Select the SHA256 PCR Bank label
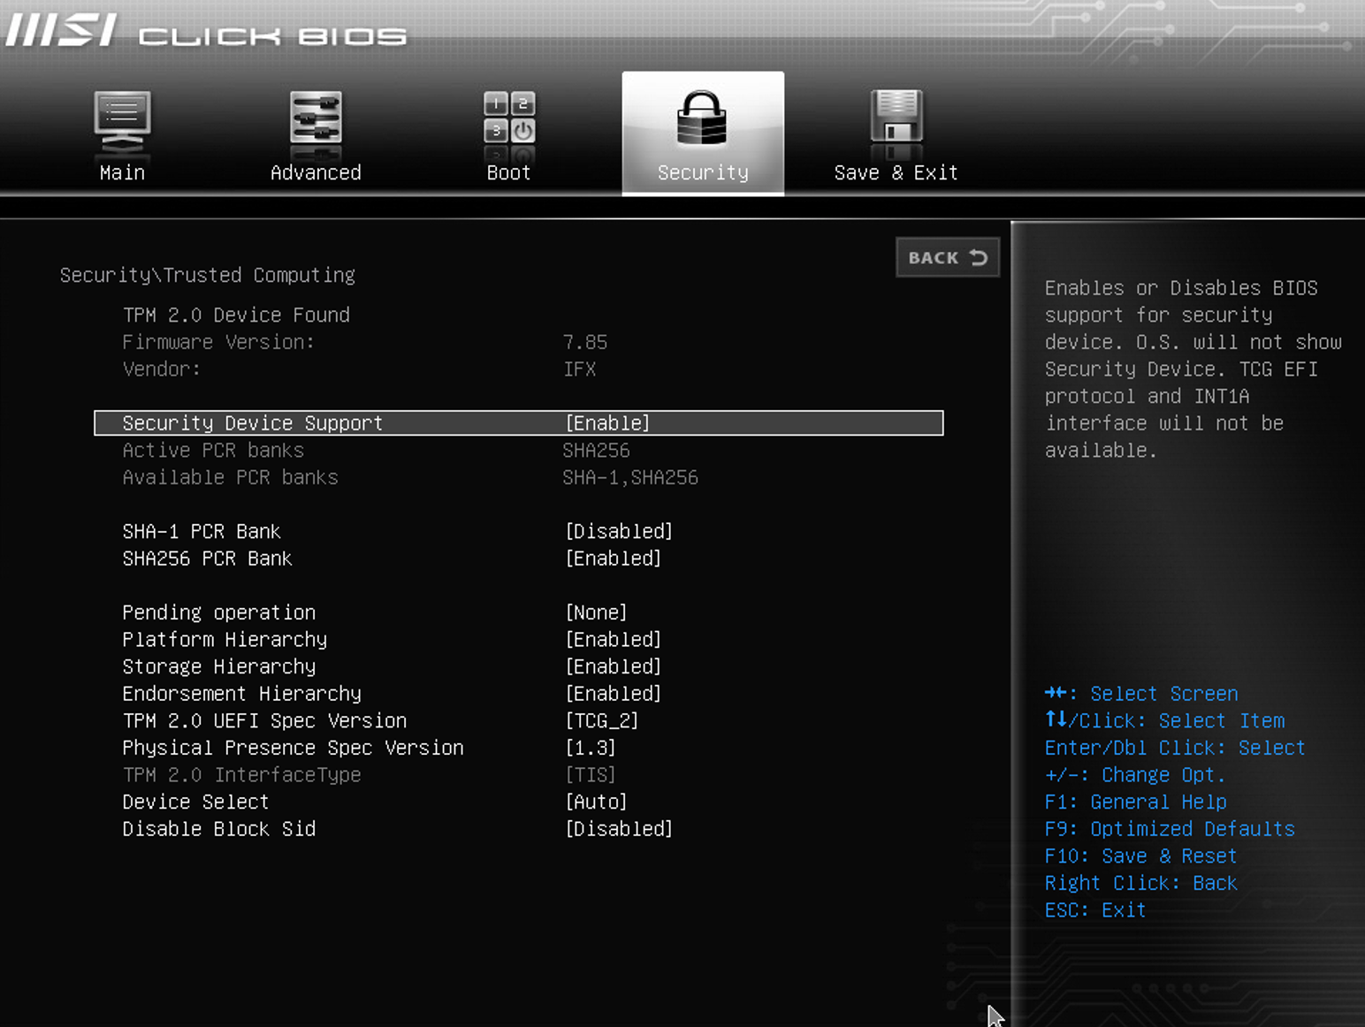 (x=207, y=559)
